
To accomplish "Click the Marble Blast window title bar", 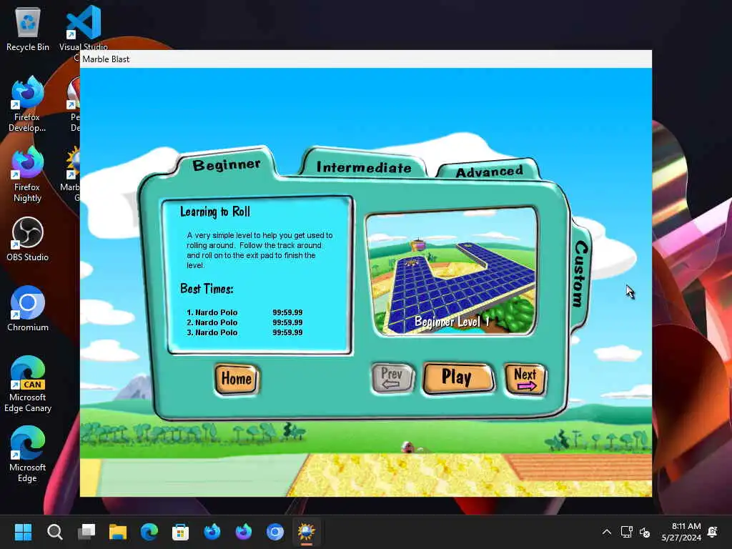I will tap(366, 59).
